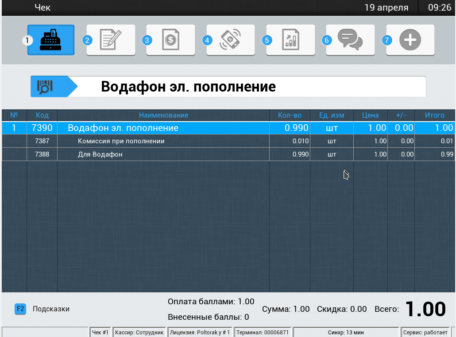Click Кассир: Сотрудник status entry
The height and width of the screenshot is (337, 456).
click(x=139, y=332)
